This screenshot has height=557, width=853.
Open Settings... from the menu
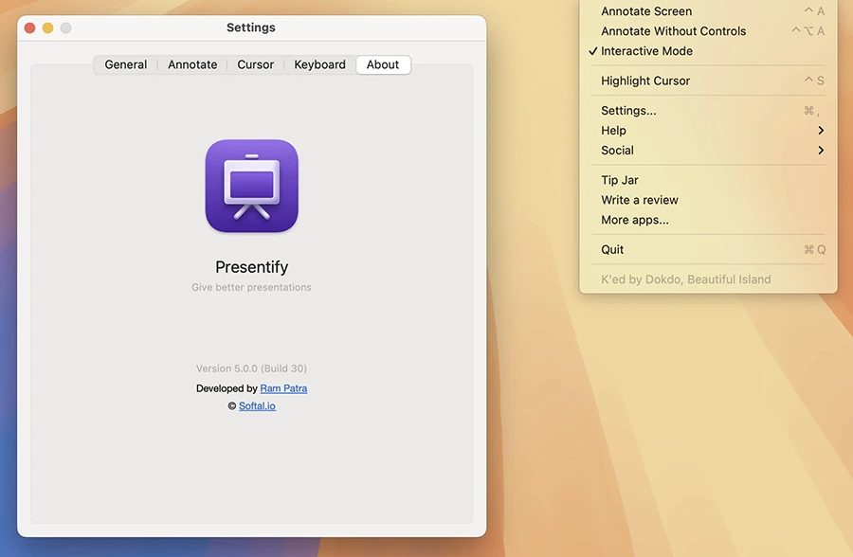(628, 111)
